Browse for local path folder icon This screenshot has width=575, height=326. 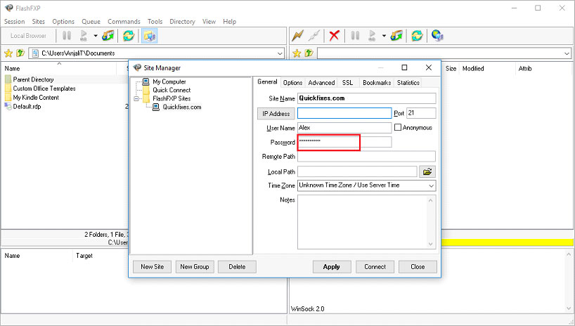point(427,171)
